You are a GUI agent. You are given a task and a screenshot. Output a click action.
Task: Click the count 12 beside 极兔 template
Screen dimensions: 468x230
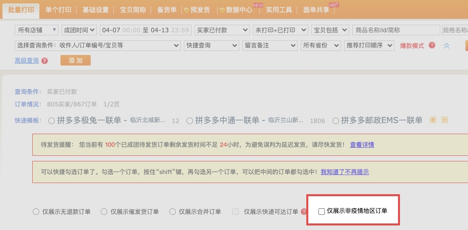pyautogui.click(x=175, y=121)
